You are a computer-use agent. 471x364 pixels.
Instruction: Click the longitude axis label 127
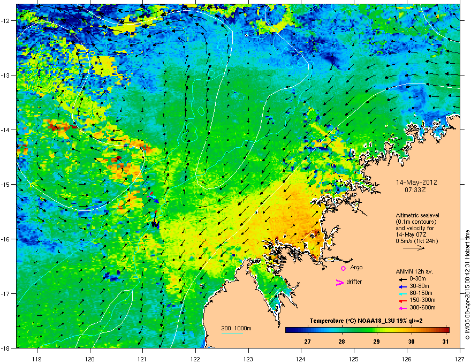pos(460,359)
